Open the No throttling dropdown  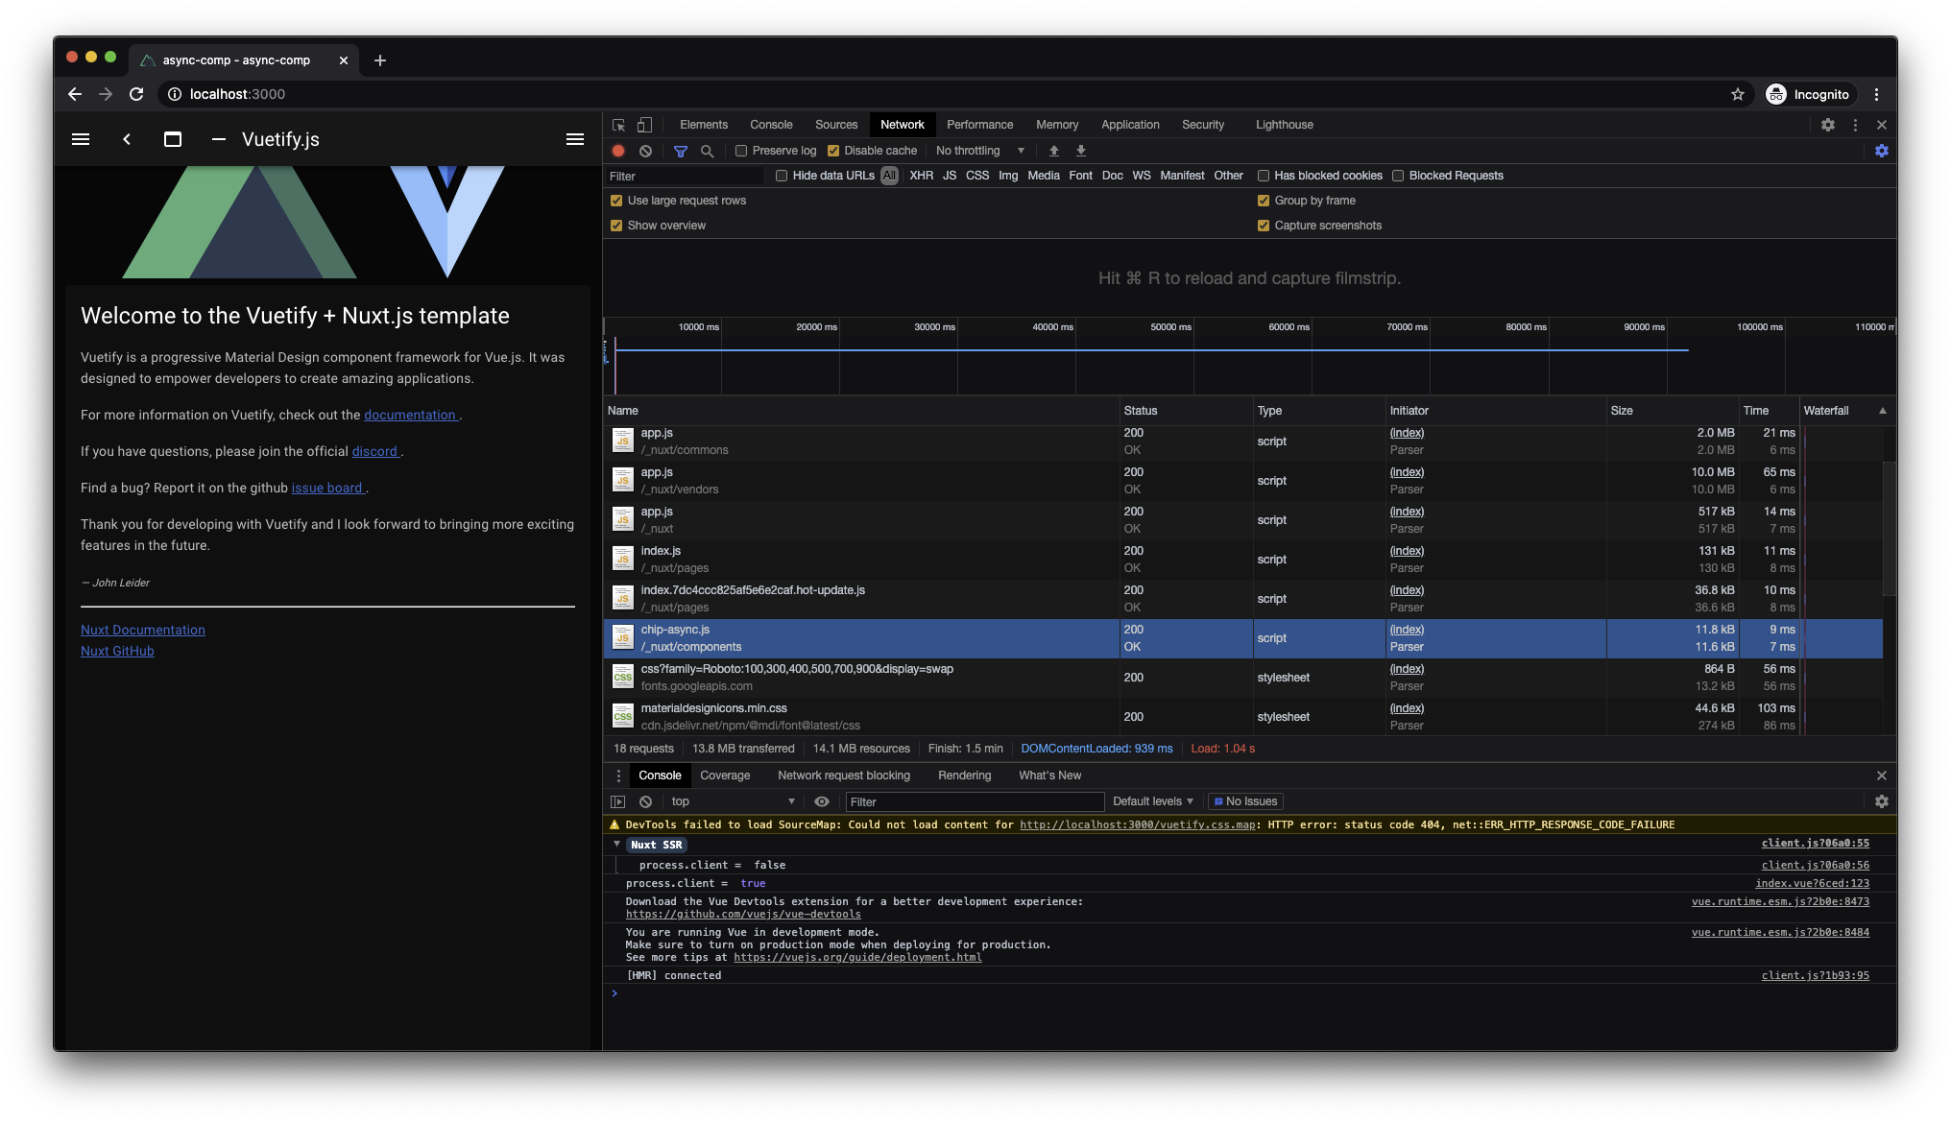979,151
